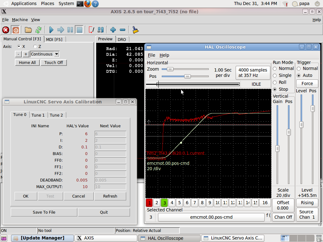Click the Zoom Out minus icon
Image resolution: width=323 pixels, height=242 pixels.
(122, 30)
